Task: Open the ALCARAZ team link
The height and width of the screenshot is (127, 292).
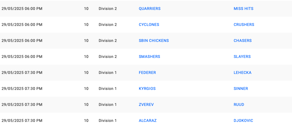Action: click(x=148, y=121)
